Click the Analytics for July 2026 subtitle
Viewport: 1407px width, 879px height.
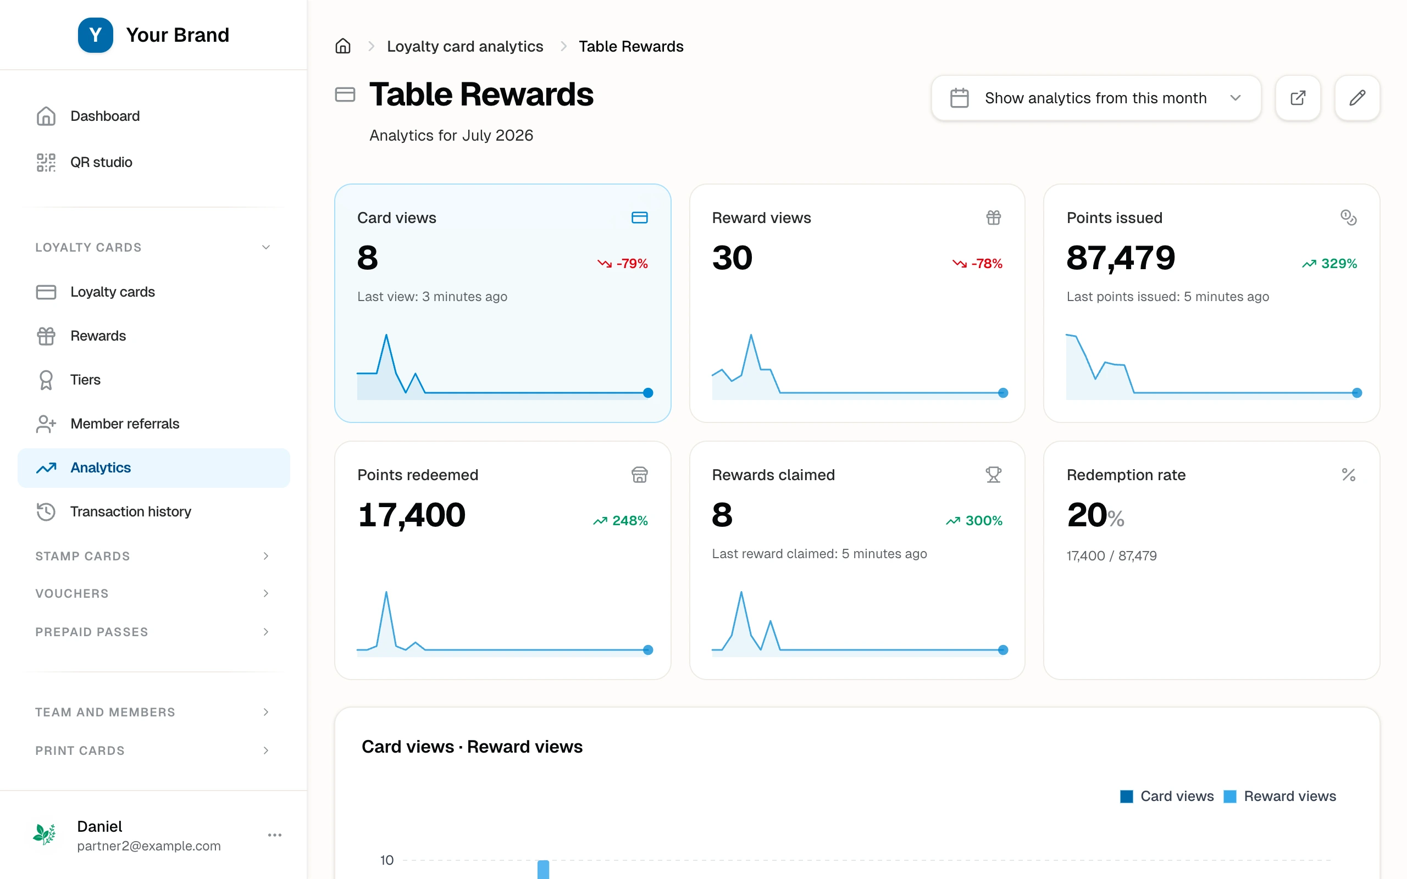[451, 136]
